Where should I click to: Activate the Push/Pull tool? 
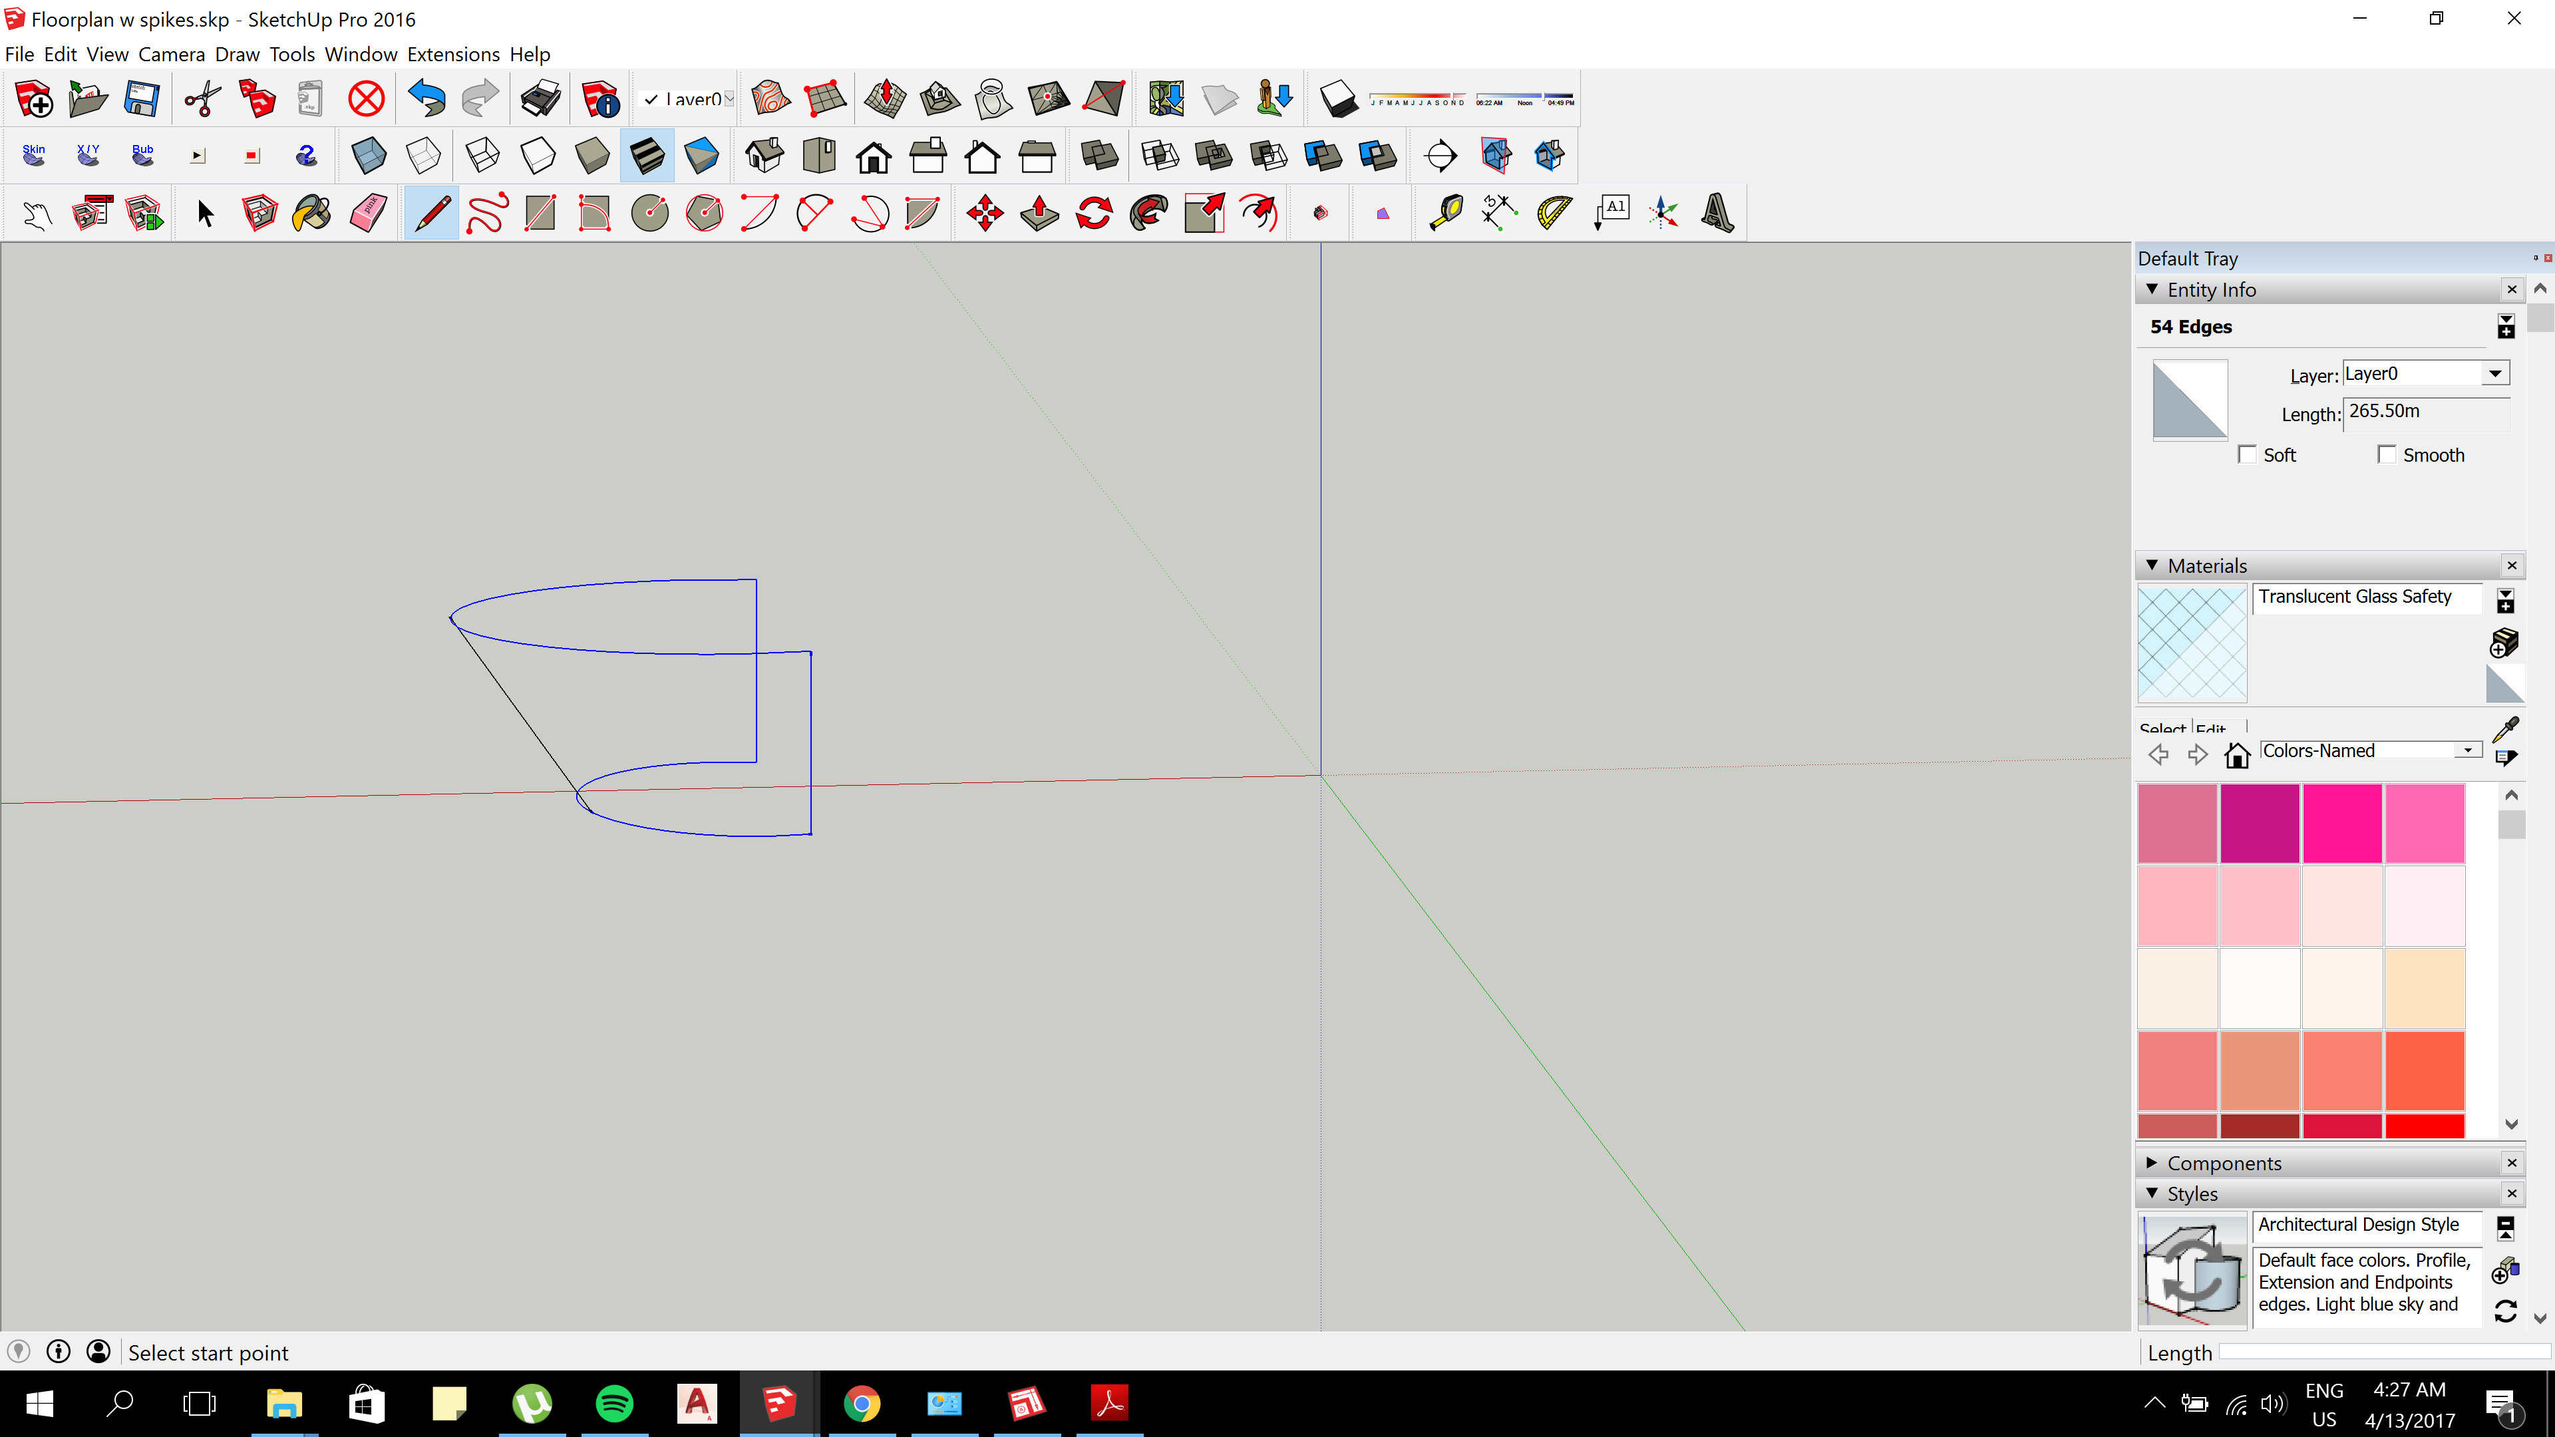(x=1039, y=213)
